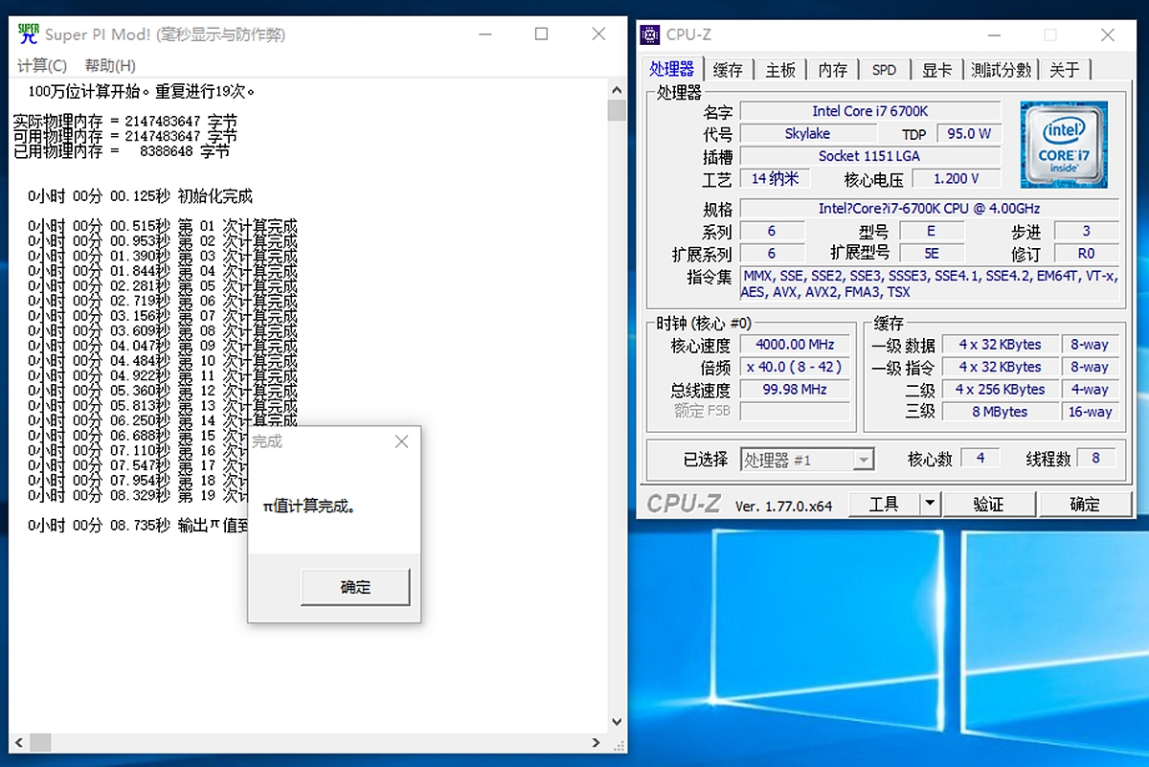The height and width of the screenshot is (767, 1149).
Task: Open the SPD tab in CPU-Z
Action: pyautogui.click(x=884, y=69)
